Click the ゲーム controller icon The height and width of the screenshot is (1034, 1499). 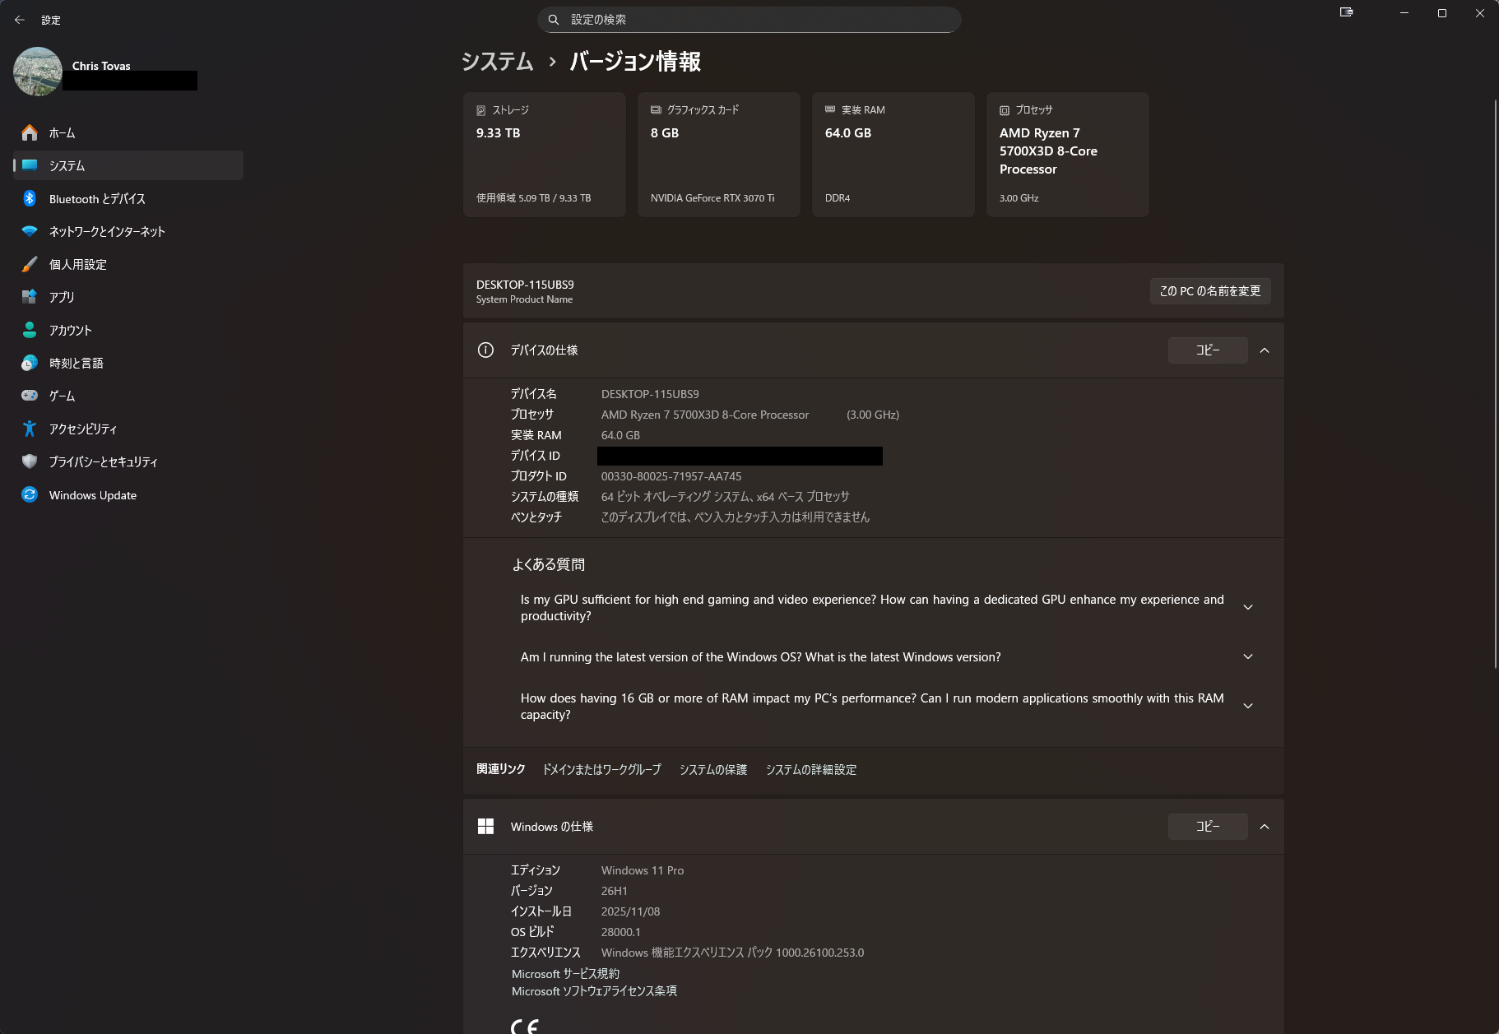click(30, 396)
